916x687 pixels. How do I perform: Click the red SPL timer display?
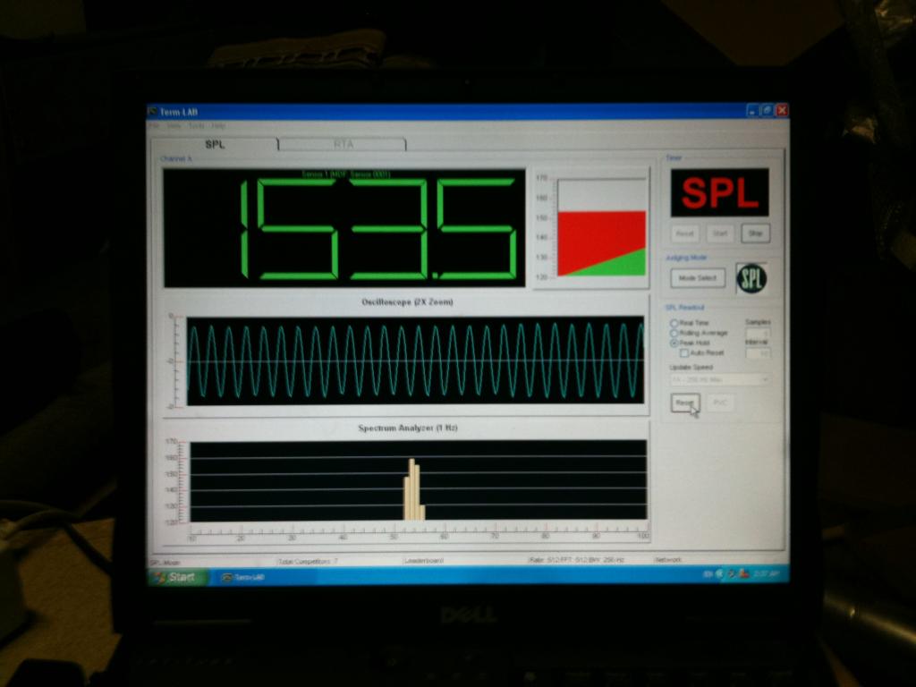[719, 192]
